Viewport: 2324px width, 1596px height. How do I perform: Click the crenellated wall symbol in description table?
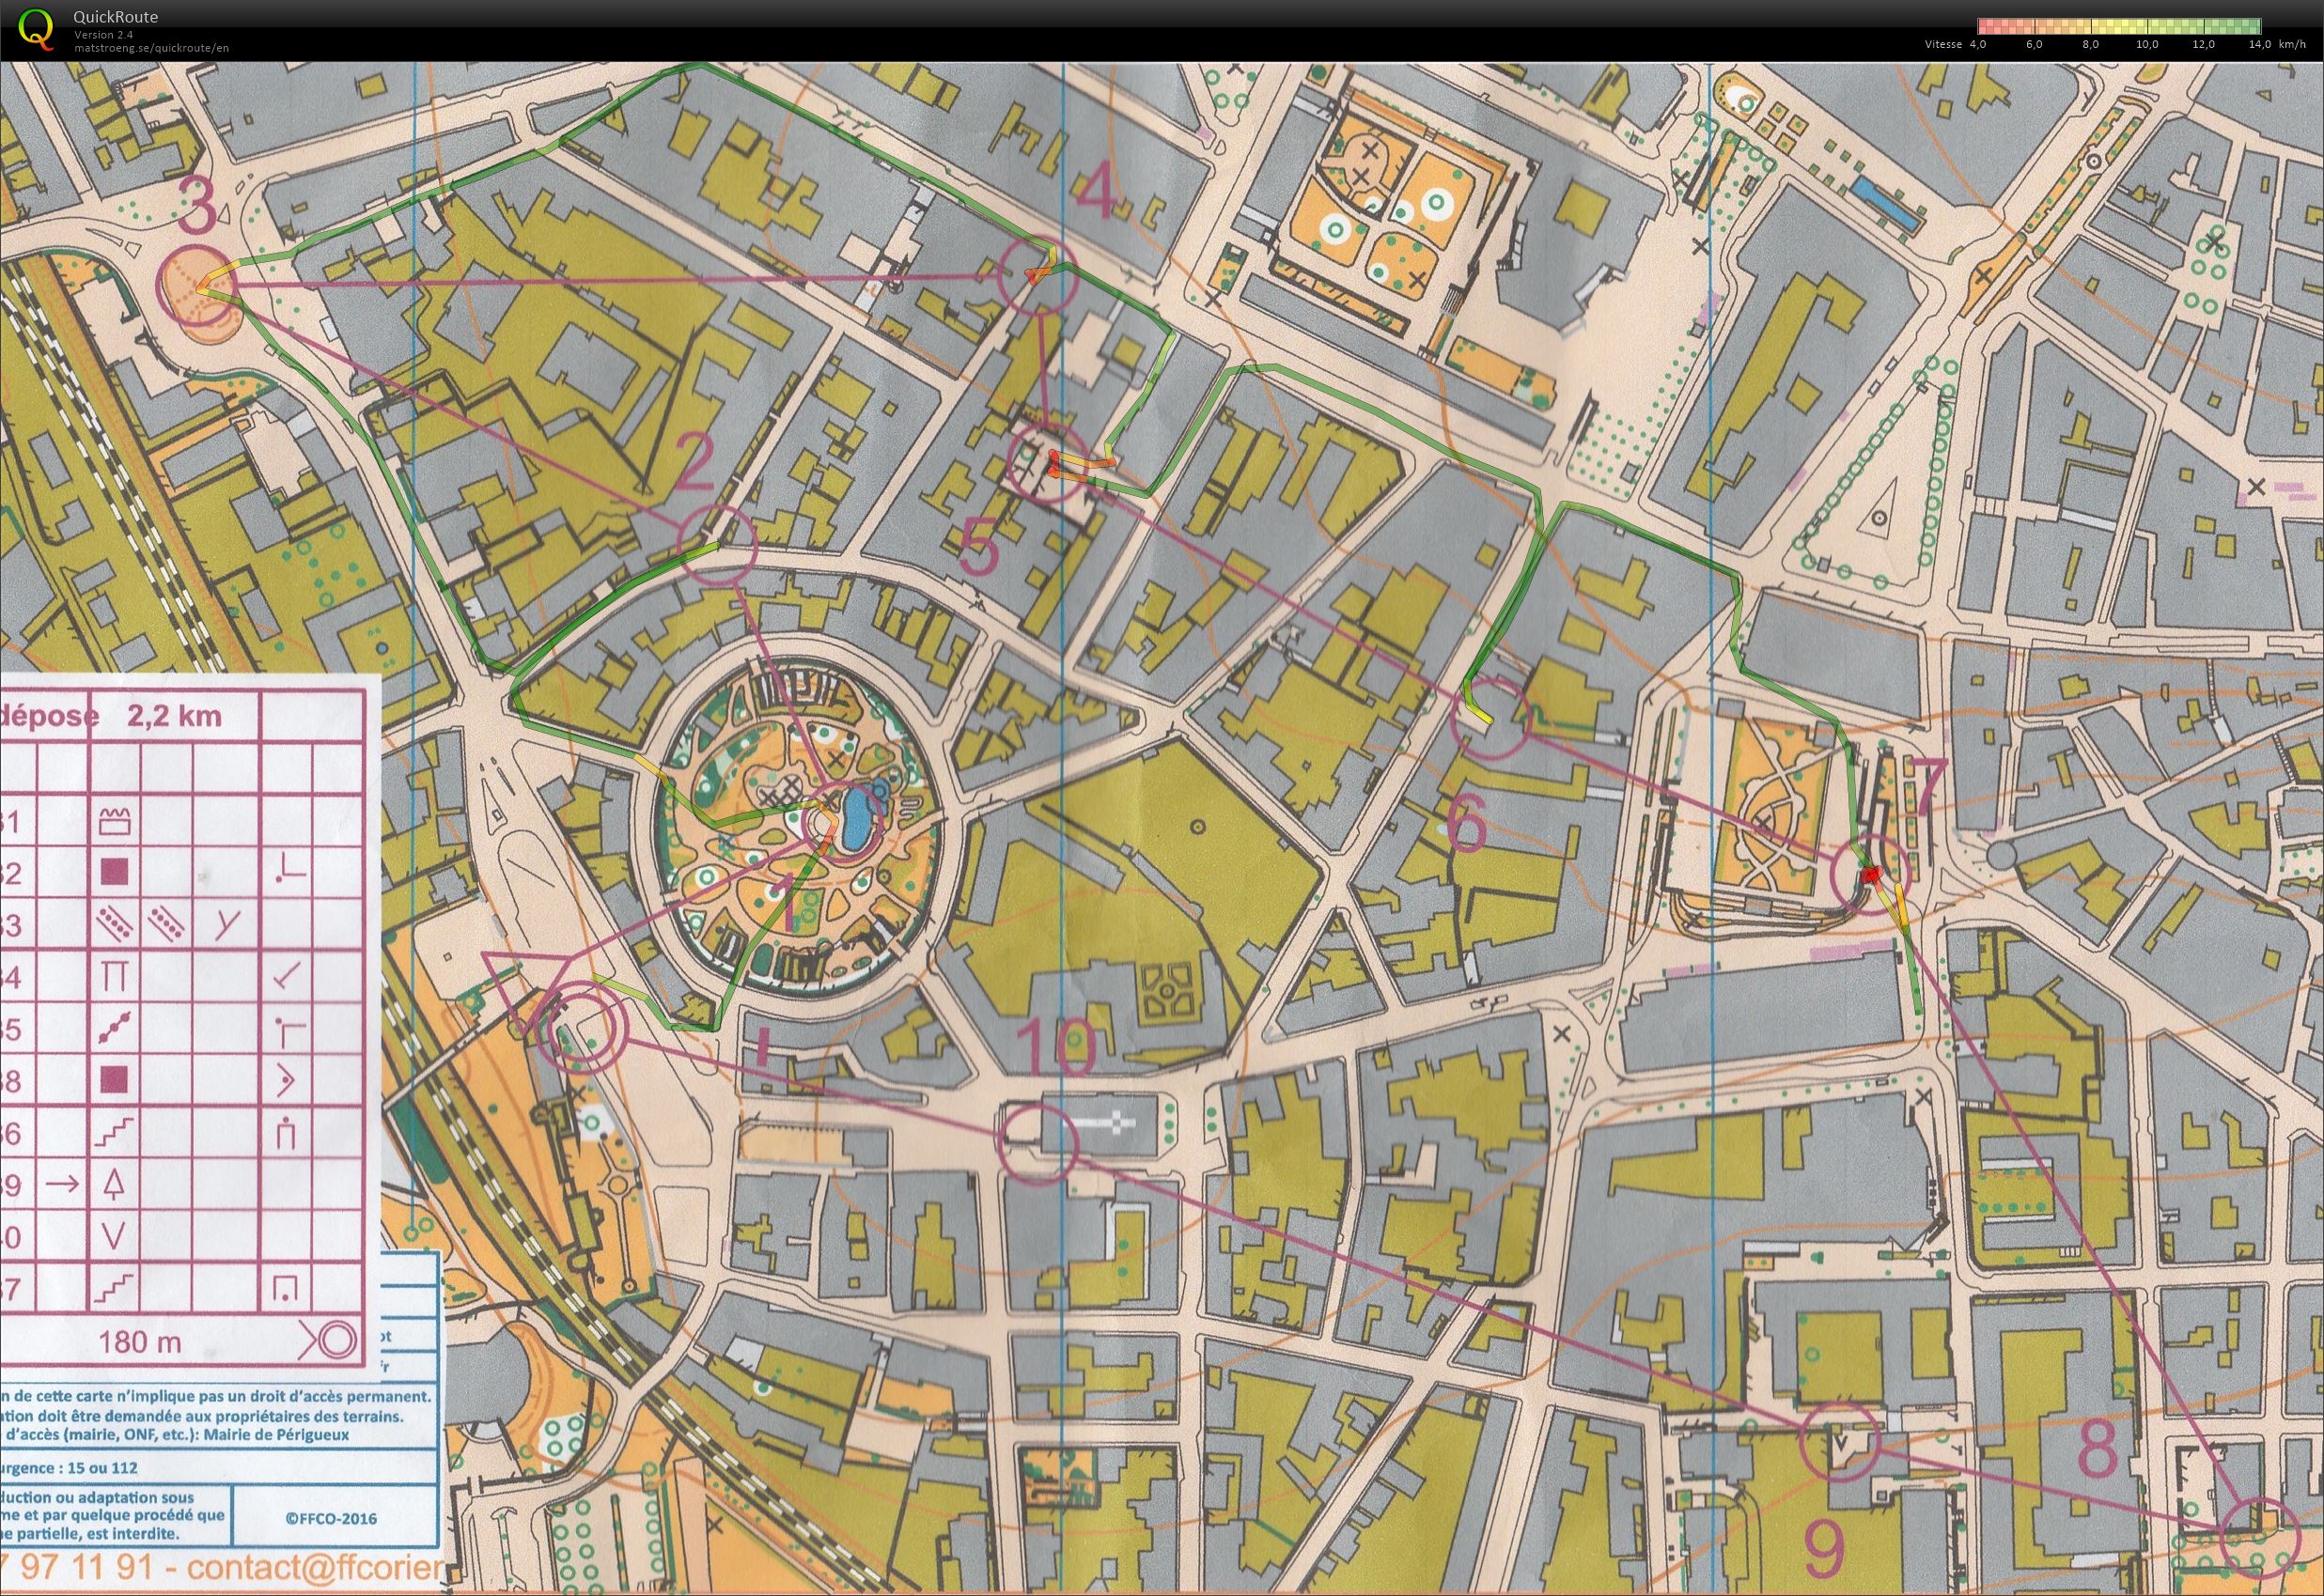pyautogui.click(x=113, y=822)
